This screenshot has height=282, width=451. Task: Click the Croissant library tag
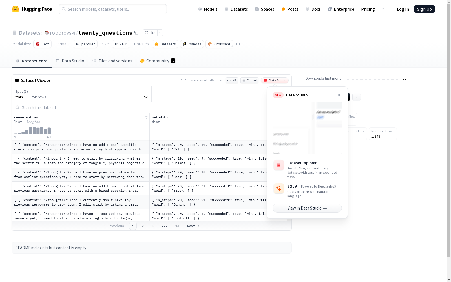pos(219,44)
